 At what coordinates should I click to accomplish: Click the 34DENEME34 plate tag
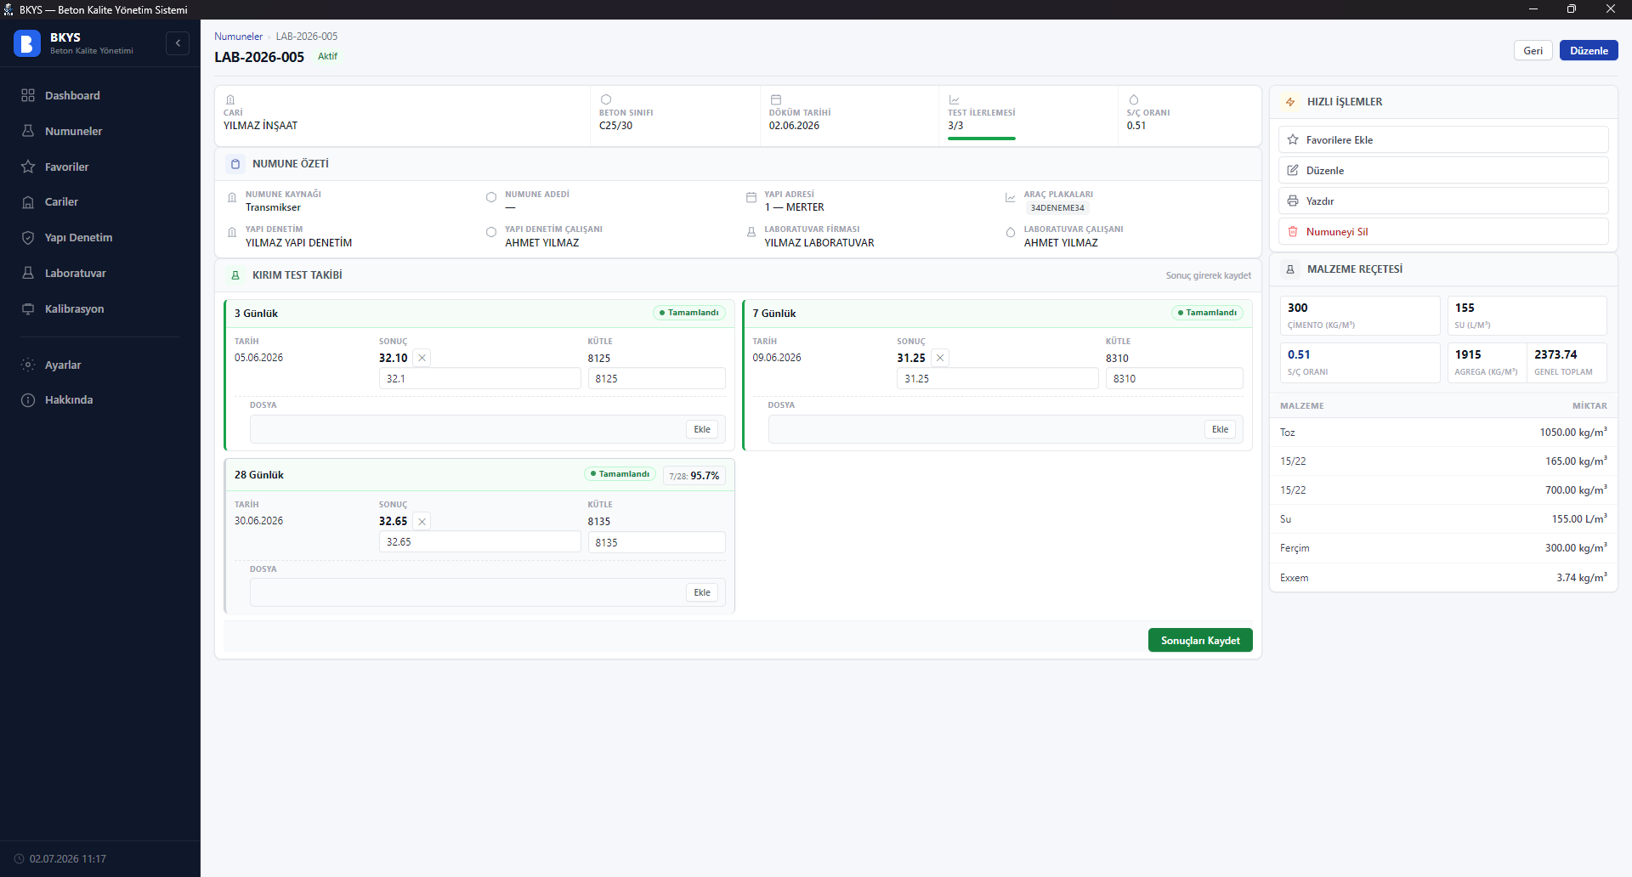[x=1057, y=208]
